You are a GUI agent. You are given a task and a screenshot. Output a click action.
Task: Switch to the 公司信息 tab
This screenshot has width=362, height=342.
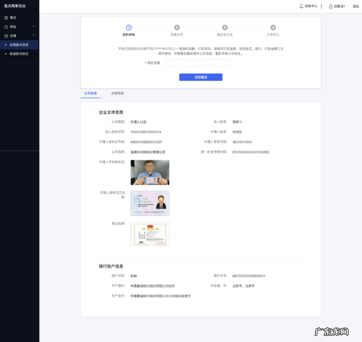(x=90, y=93)
